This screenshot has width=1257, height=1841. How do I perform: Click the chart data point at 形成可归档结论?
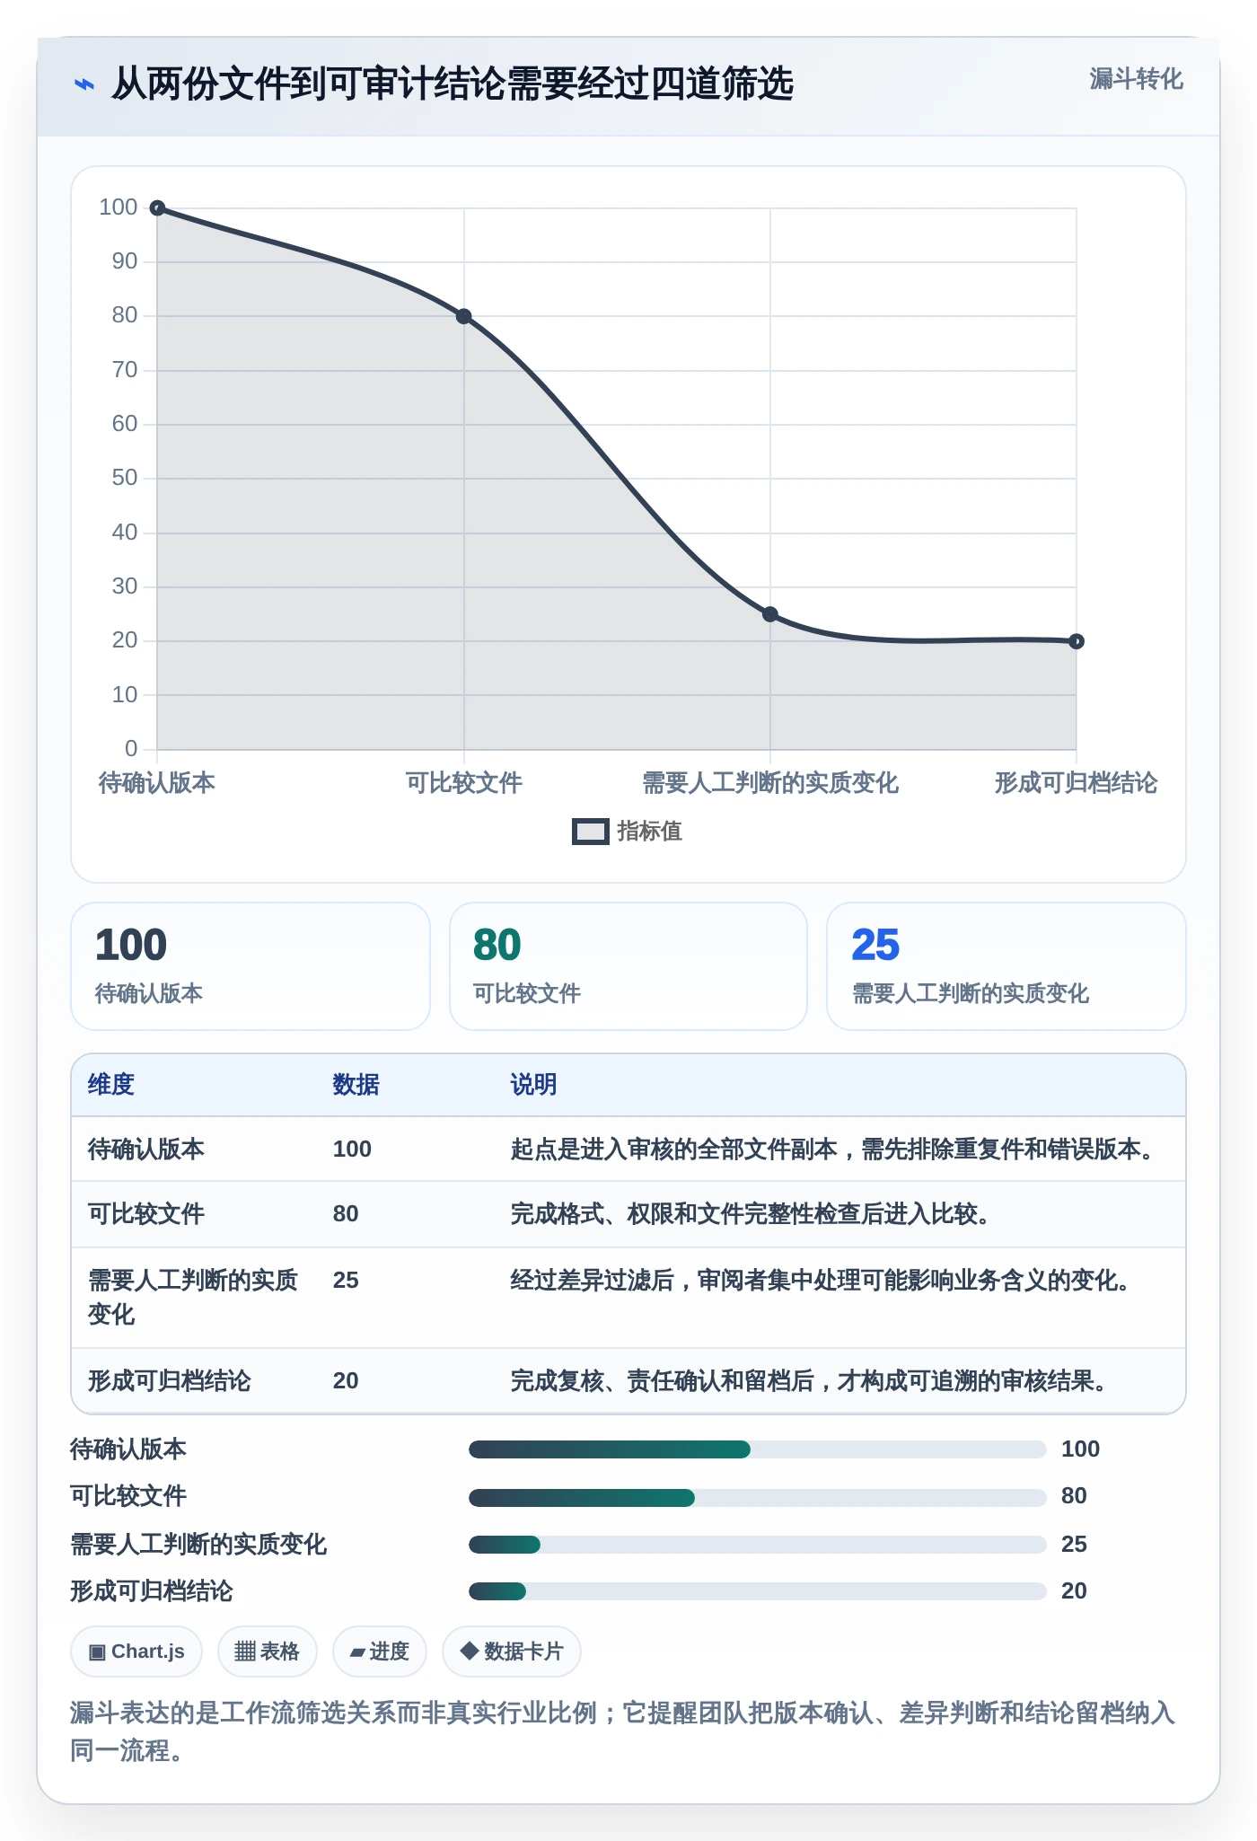[x=1077, y=641]
